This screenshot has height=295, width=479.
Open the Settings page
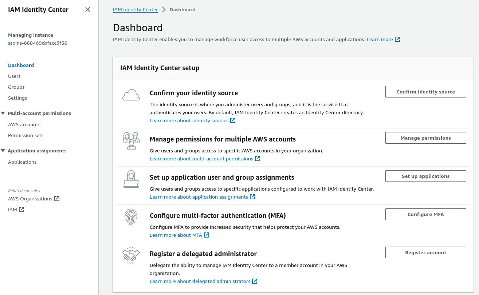17,97
